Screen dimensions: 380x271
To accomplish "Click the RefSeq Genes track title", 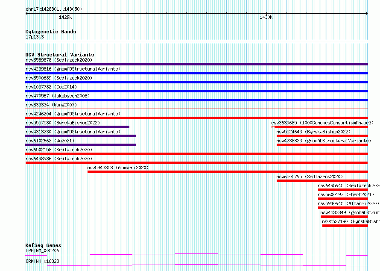I will pyautogui.click(x=43, y=245).
